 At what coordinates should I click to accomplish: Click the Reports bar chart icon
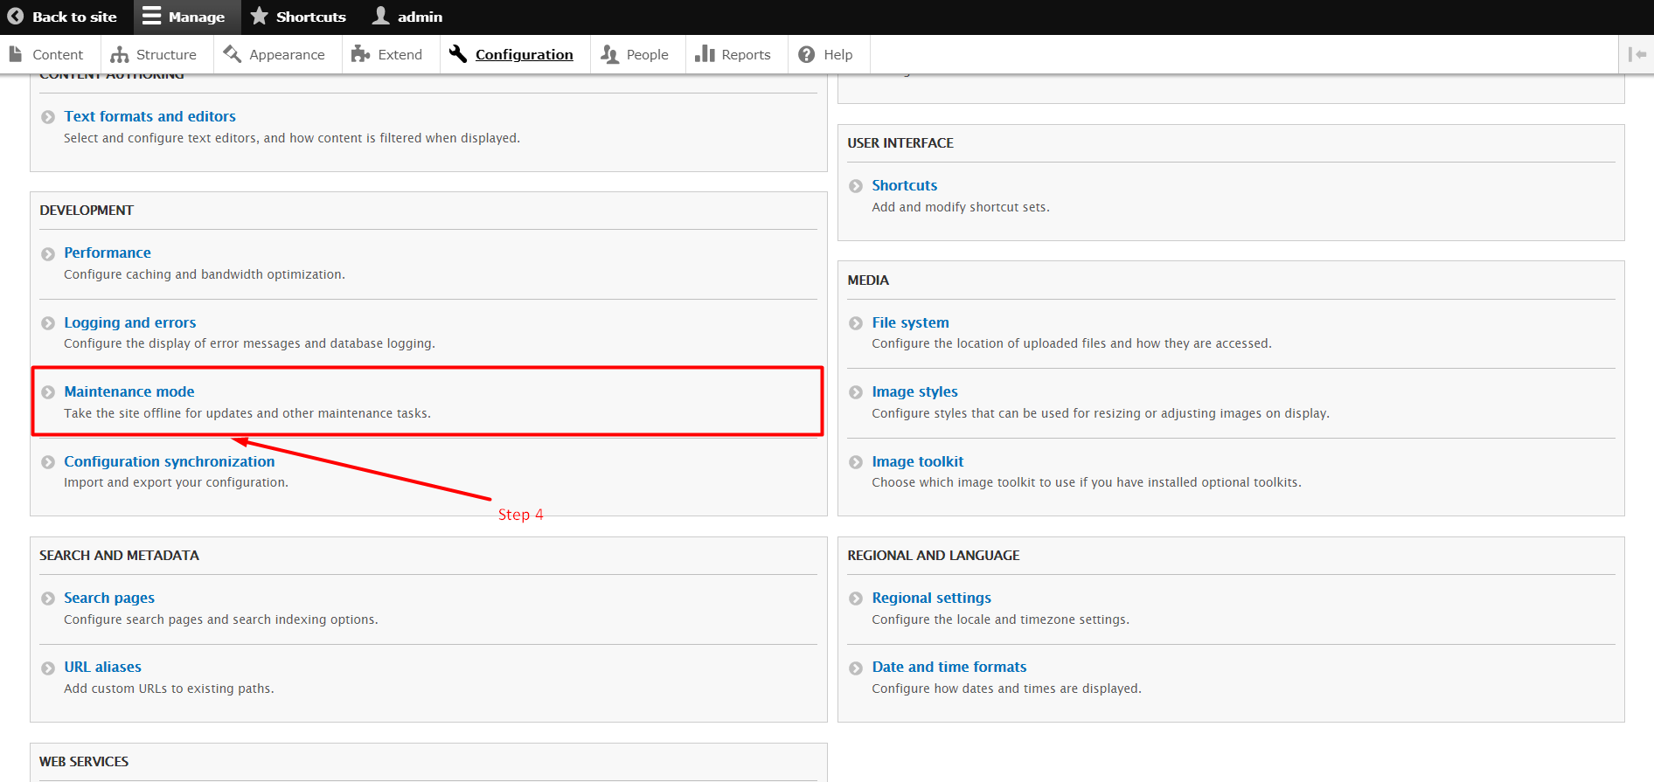coord(705,54)
